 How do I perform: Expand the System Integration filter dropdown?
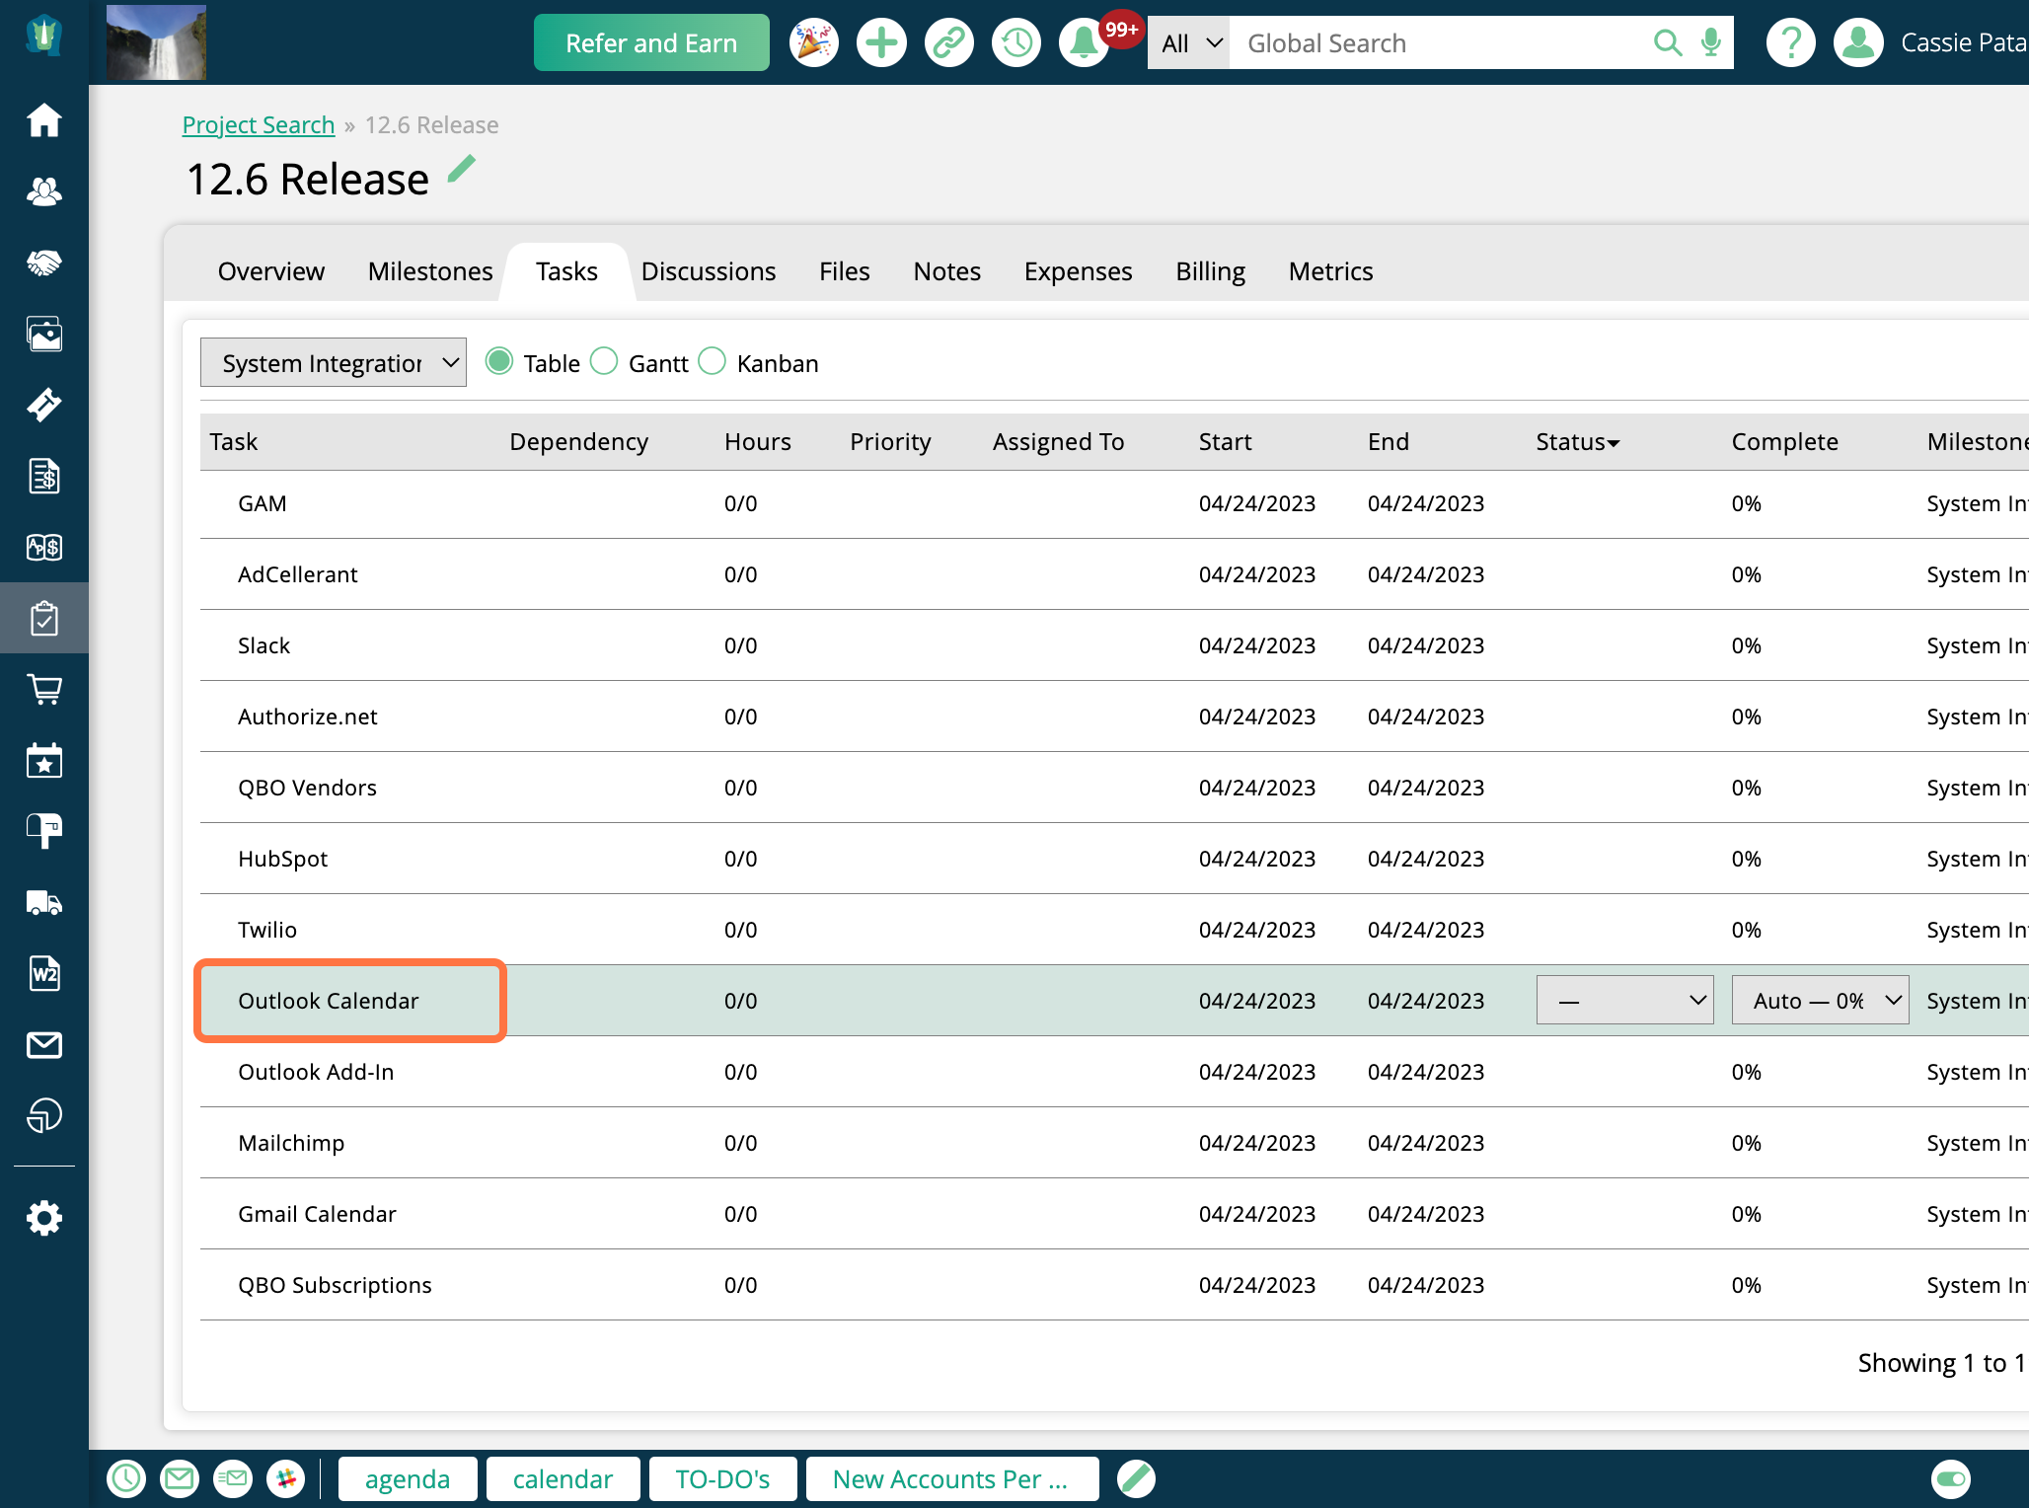tap(335, 363)
